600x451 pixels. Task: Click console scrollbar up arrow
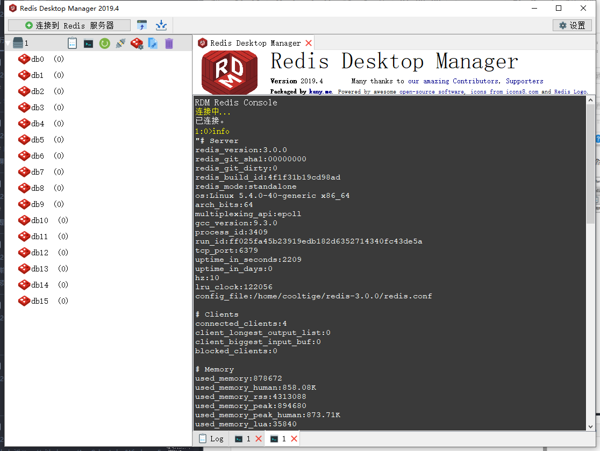click(x=590, y=100)
